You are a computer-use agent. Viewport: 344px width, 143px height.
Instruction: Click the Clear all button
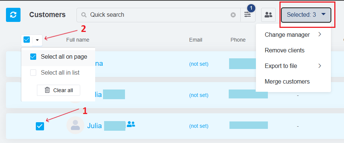click(59, 90)
